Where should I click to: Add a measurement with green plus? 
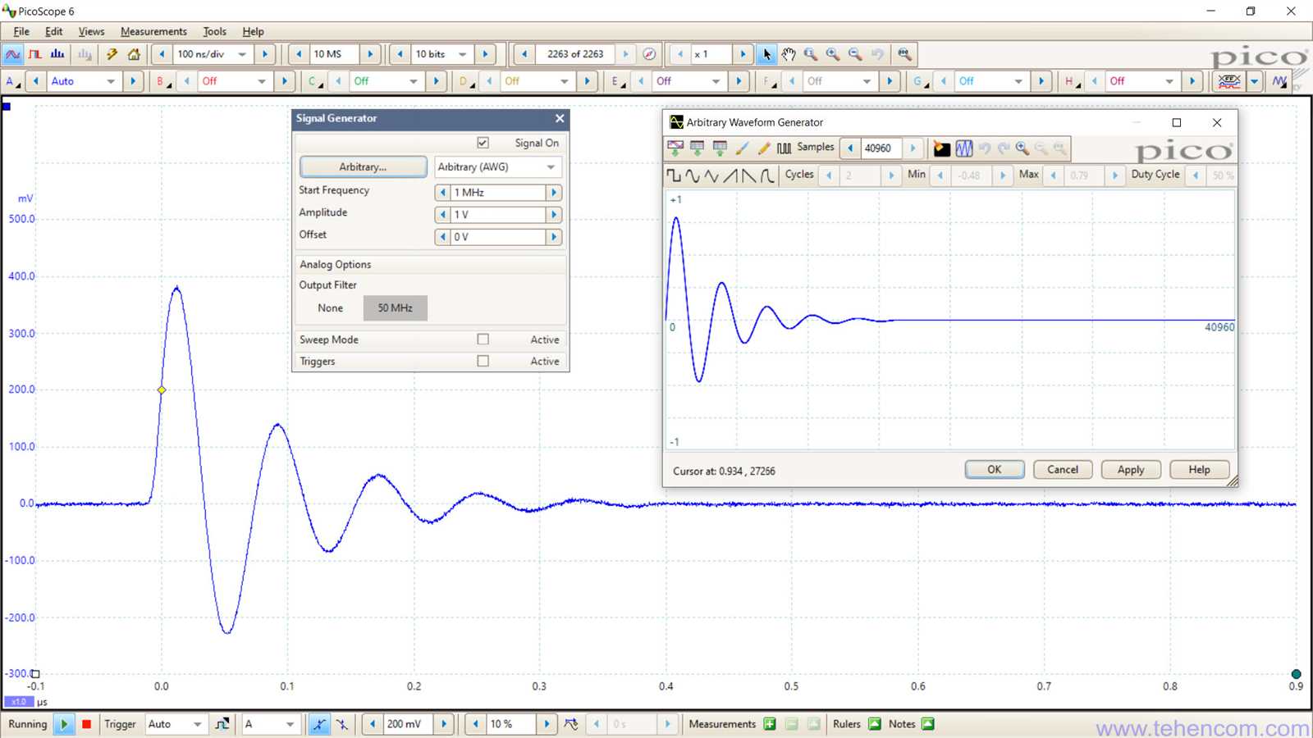770,724
